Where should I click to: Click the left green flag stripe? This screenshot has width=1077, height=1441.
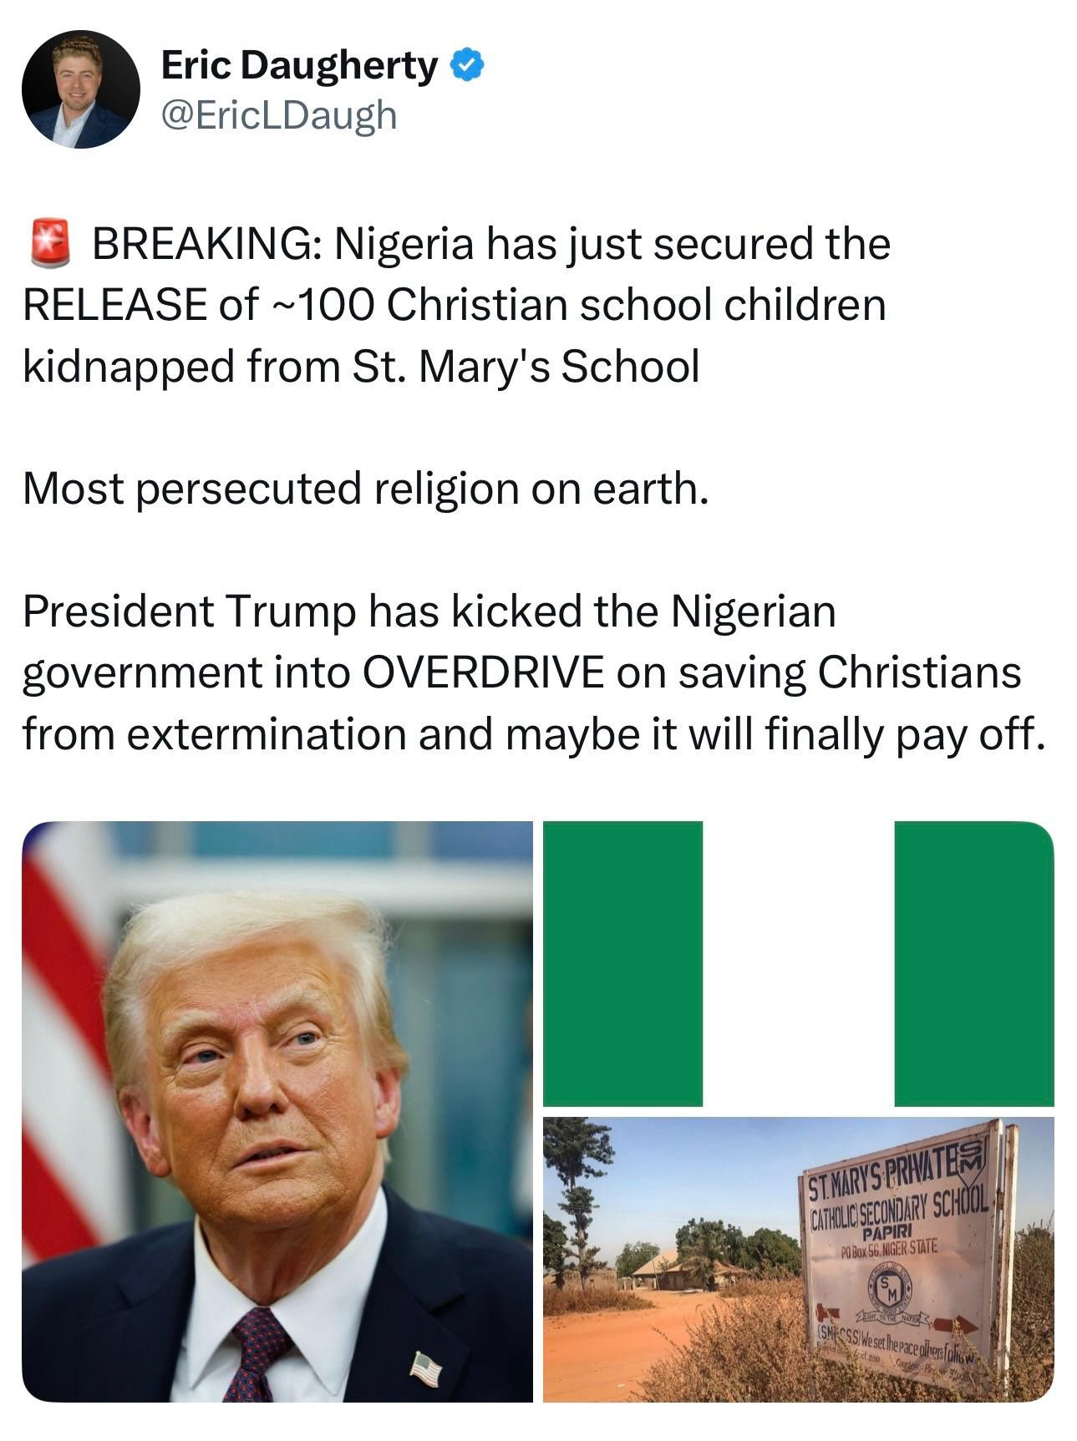pyautogui.click(x=622, y=964)
